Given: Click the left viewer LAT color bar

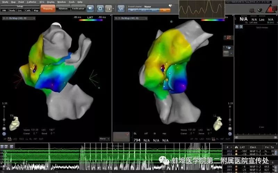Looking at the screenshot, I should (x=91, y=20).
